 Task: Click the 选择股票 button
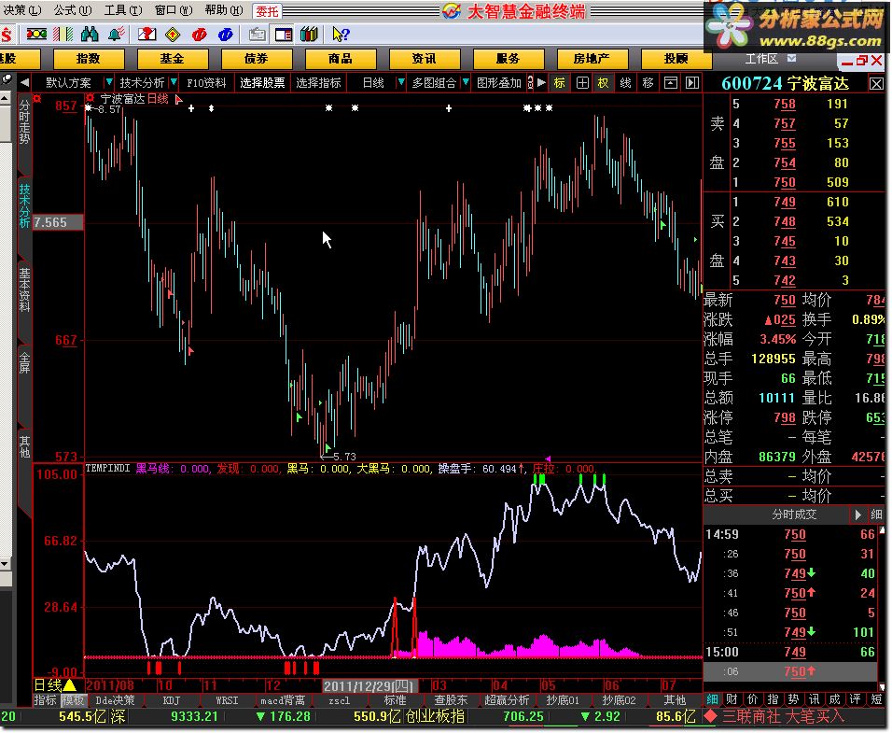[x=262, y=83]
